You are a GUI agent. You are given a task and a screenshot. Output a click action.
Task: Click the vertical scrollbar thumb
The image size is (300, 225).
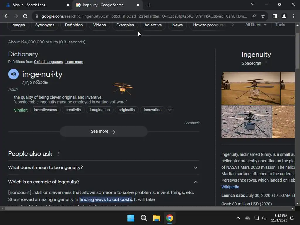[297, 51]
